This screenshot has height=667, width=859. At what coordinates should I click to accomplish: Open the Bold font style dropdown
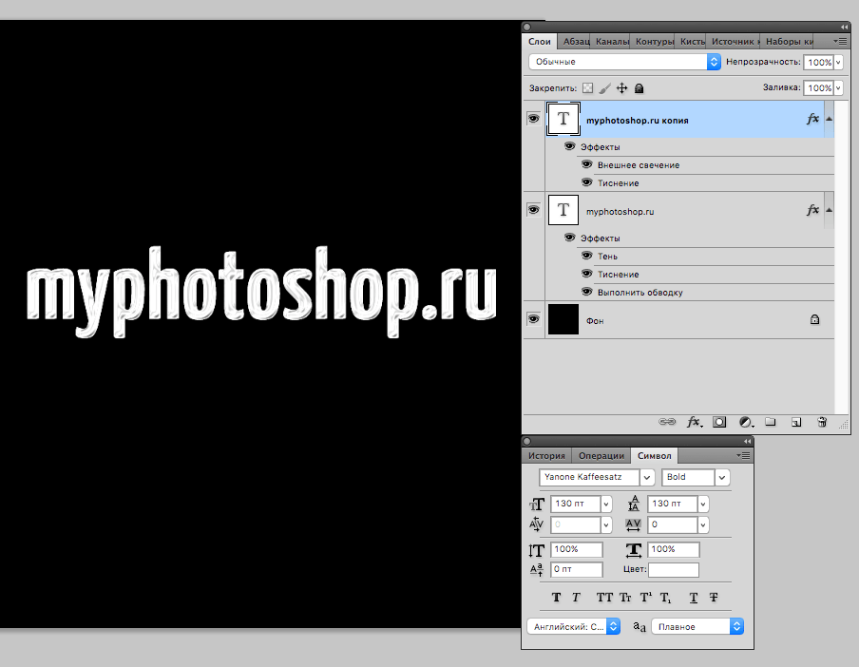(696, 477)
